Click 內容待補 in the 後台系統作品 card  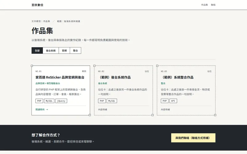[x=103, y=110]
